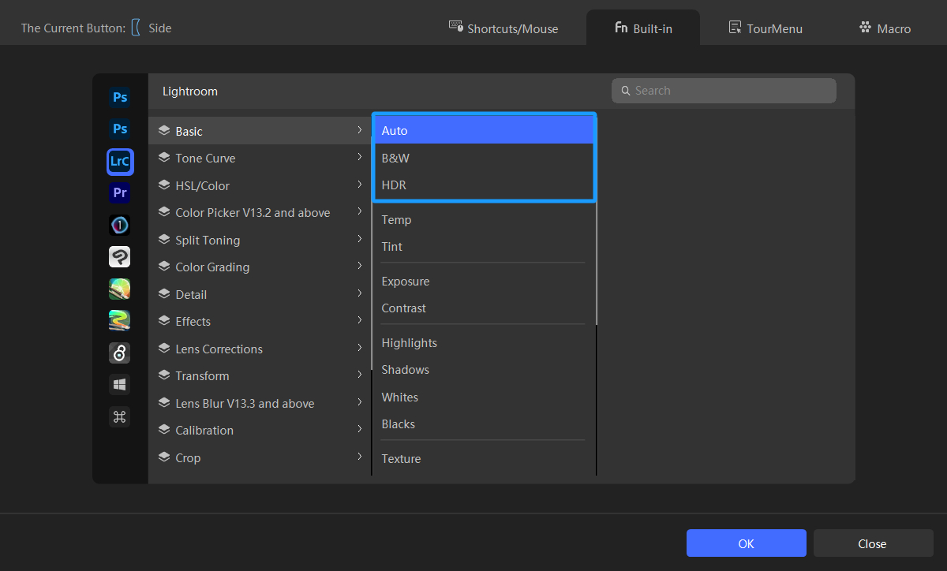The image size is (947, 571).
Task: Click the side button icon by Current Button
Action: (136, 28)
